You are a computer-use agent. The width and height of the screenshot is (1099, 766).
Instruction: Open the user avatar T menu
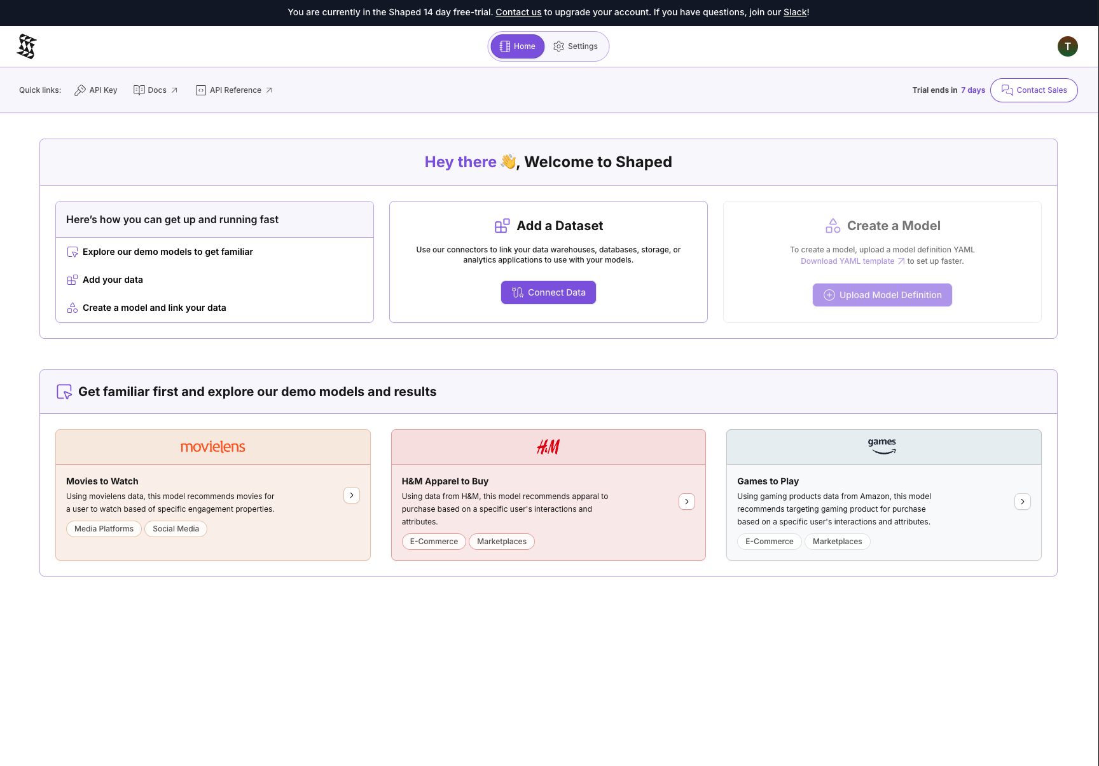[x=1067, y=46]
